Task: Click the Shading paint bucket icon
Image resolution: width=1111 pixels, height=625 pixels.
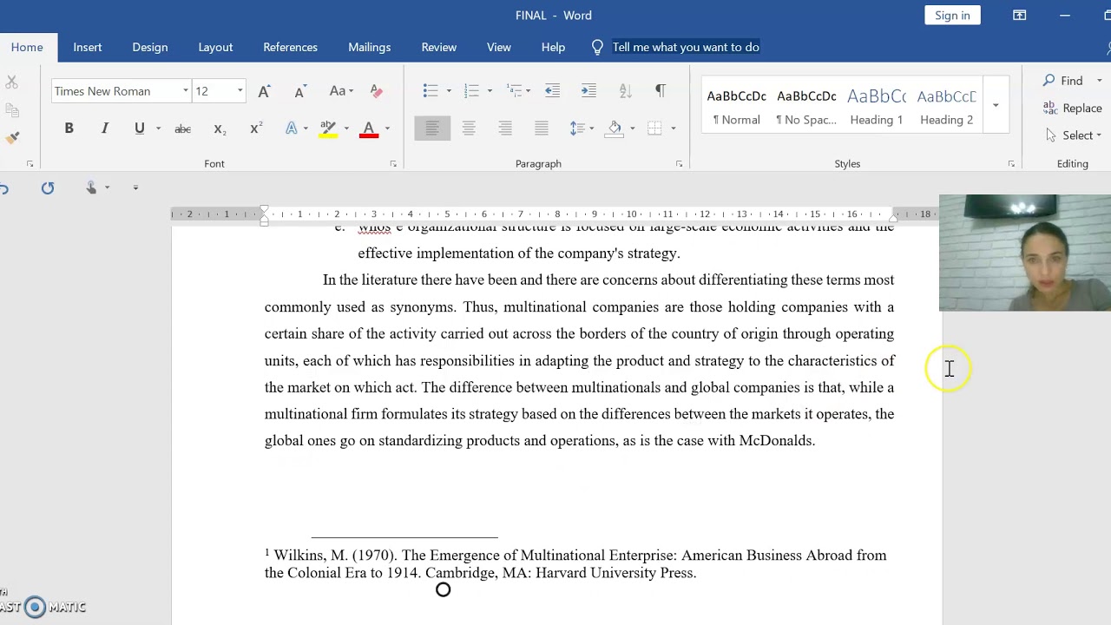Action: [615, 128]
